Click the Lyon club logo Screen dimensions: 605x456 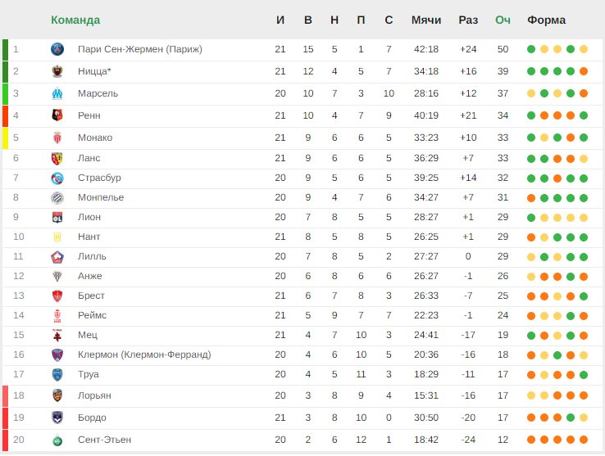coord(57,218)
